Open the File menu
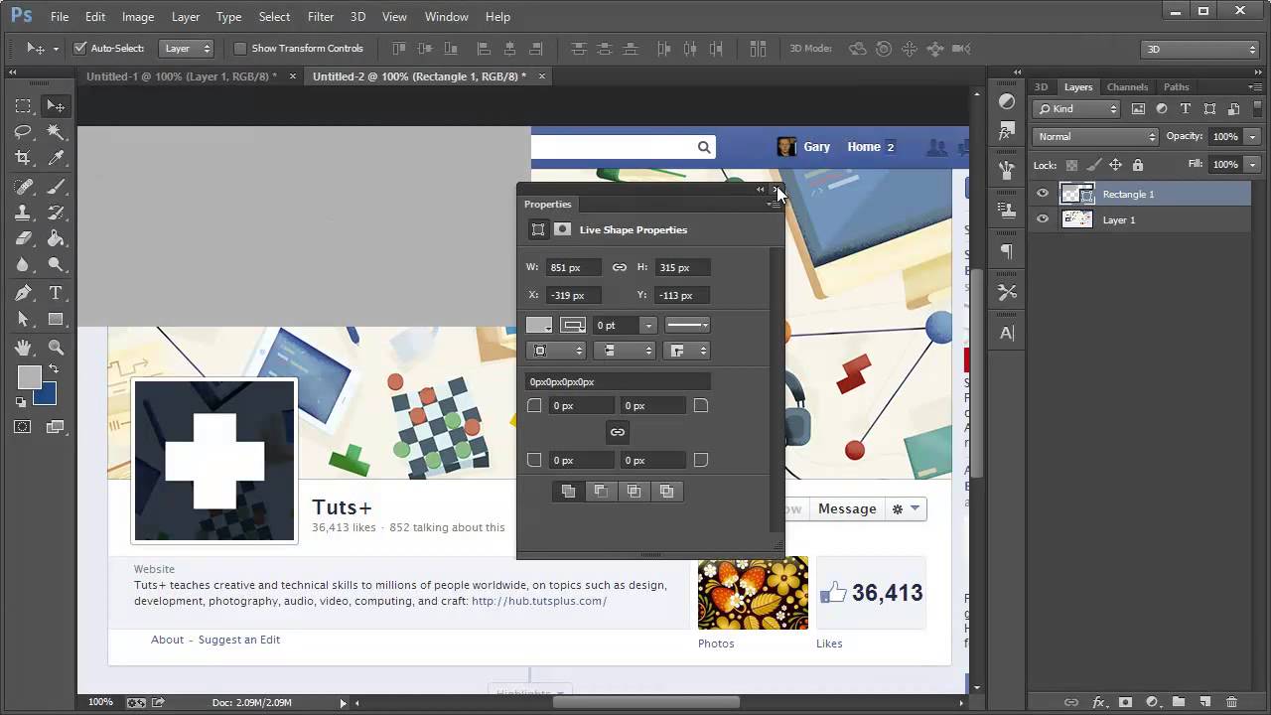 tap(60, 17)
